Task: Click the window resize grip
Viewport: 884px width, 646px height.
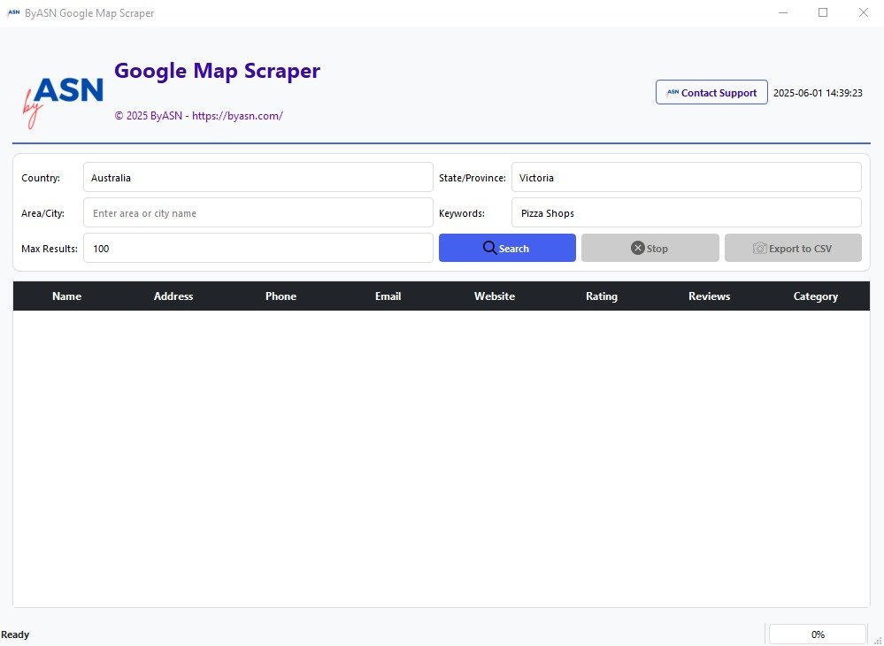Action: 877,639
